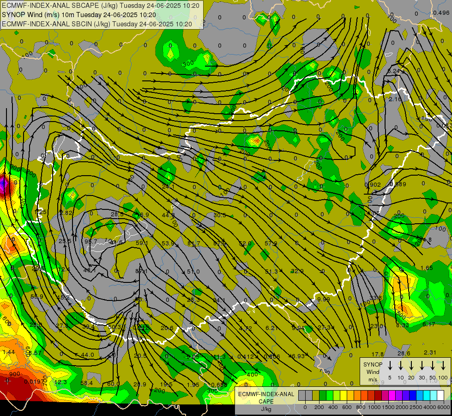Click the 5.24 map value
The width and height of the screenshot is (452, 416).
pyautogui.click(x=394, y=71)
